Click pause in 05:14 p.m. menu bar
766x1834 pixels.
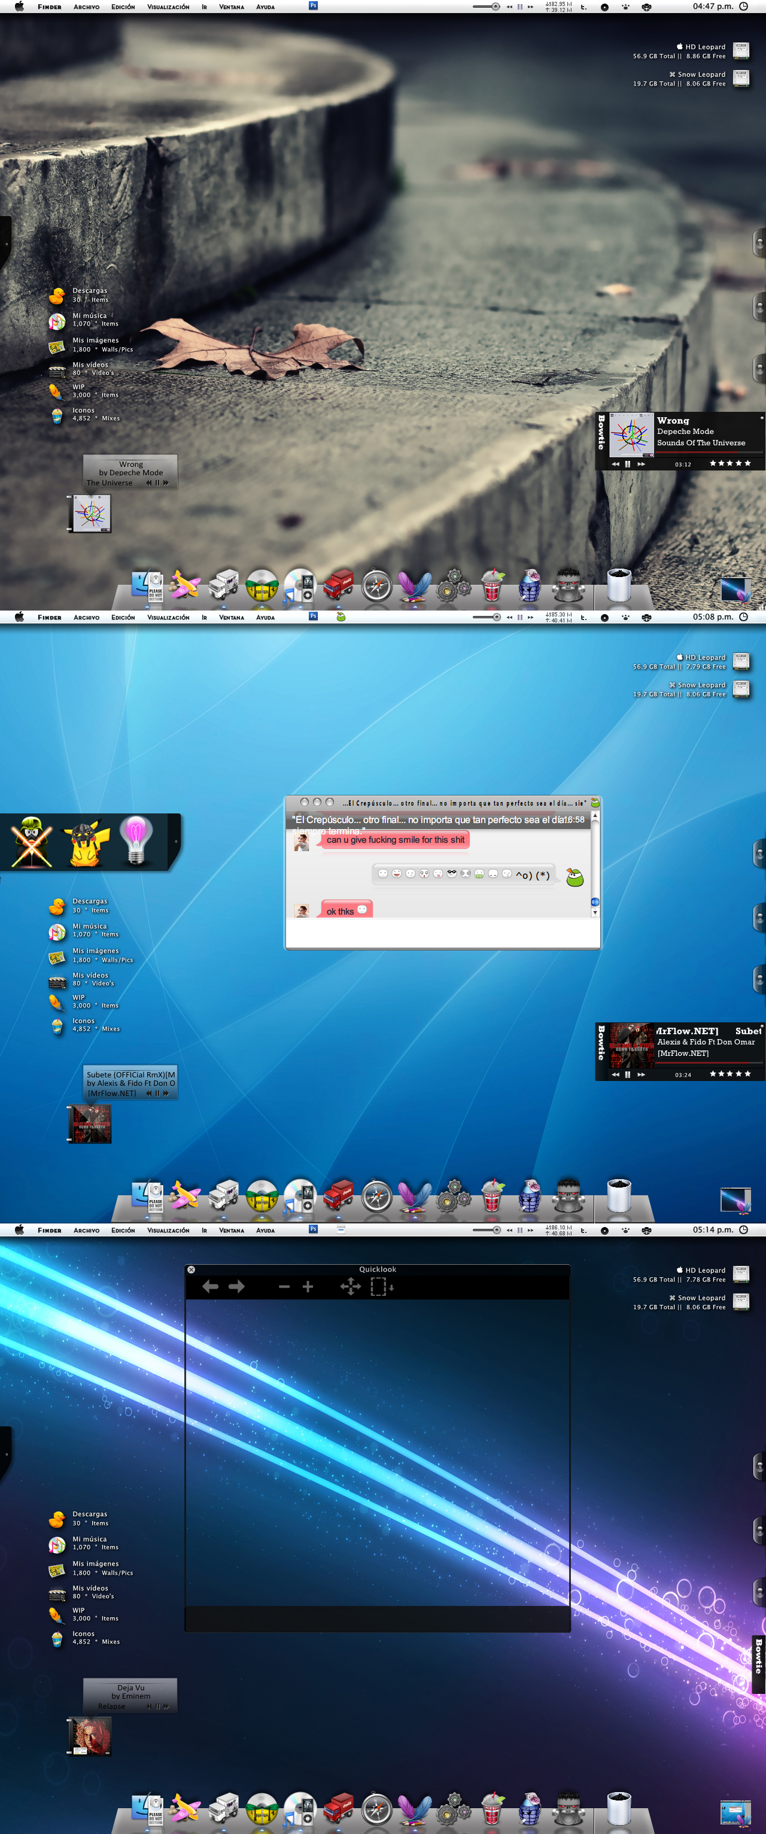click(519, 1229)
